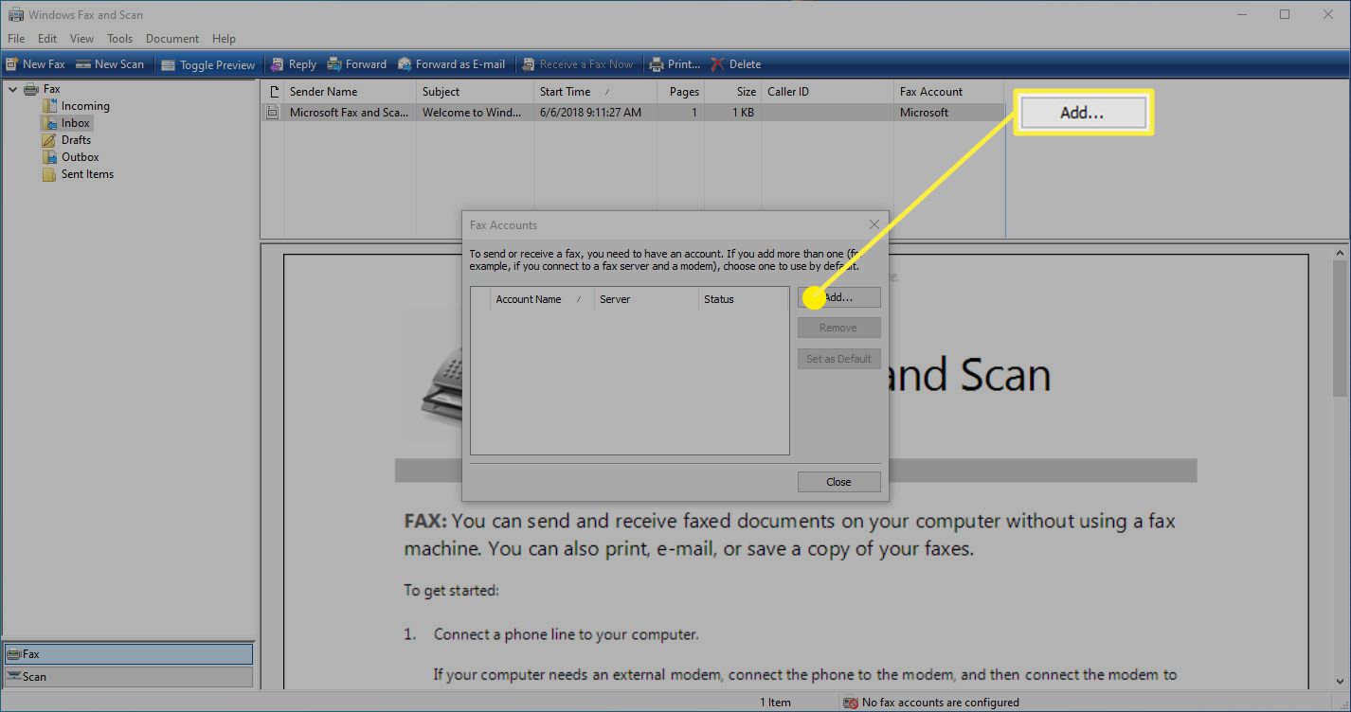The image size is (1351, 712).
Task: Click the Reply toolbar button
Action: [x=293, y=64]
